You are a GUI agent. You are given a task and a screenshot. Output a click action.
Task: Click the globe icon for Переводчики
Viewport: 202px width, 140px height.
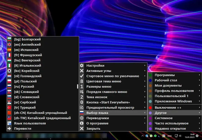pyautogui.click(x=82, y=118)
